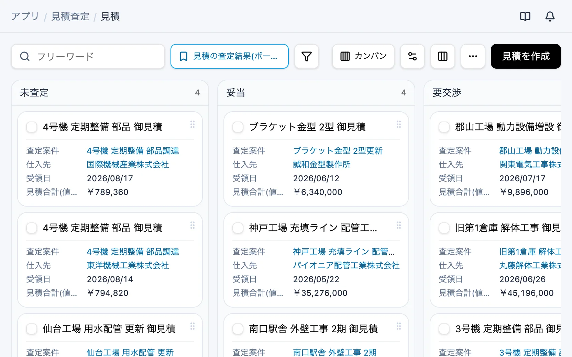The height and width of the screenshot is (357, 572).
Task: Open the more options ellipsis menu
Action: (x=473, y=56)
